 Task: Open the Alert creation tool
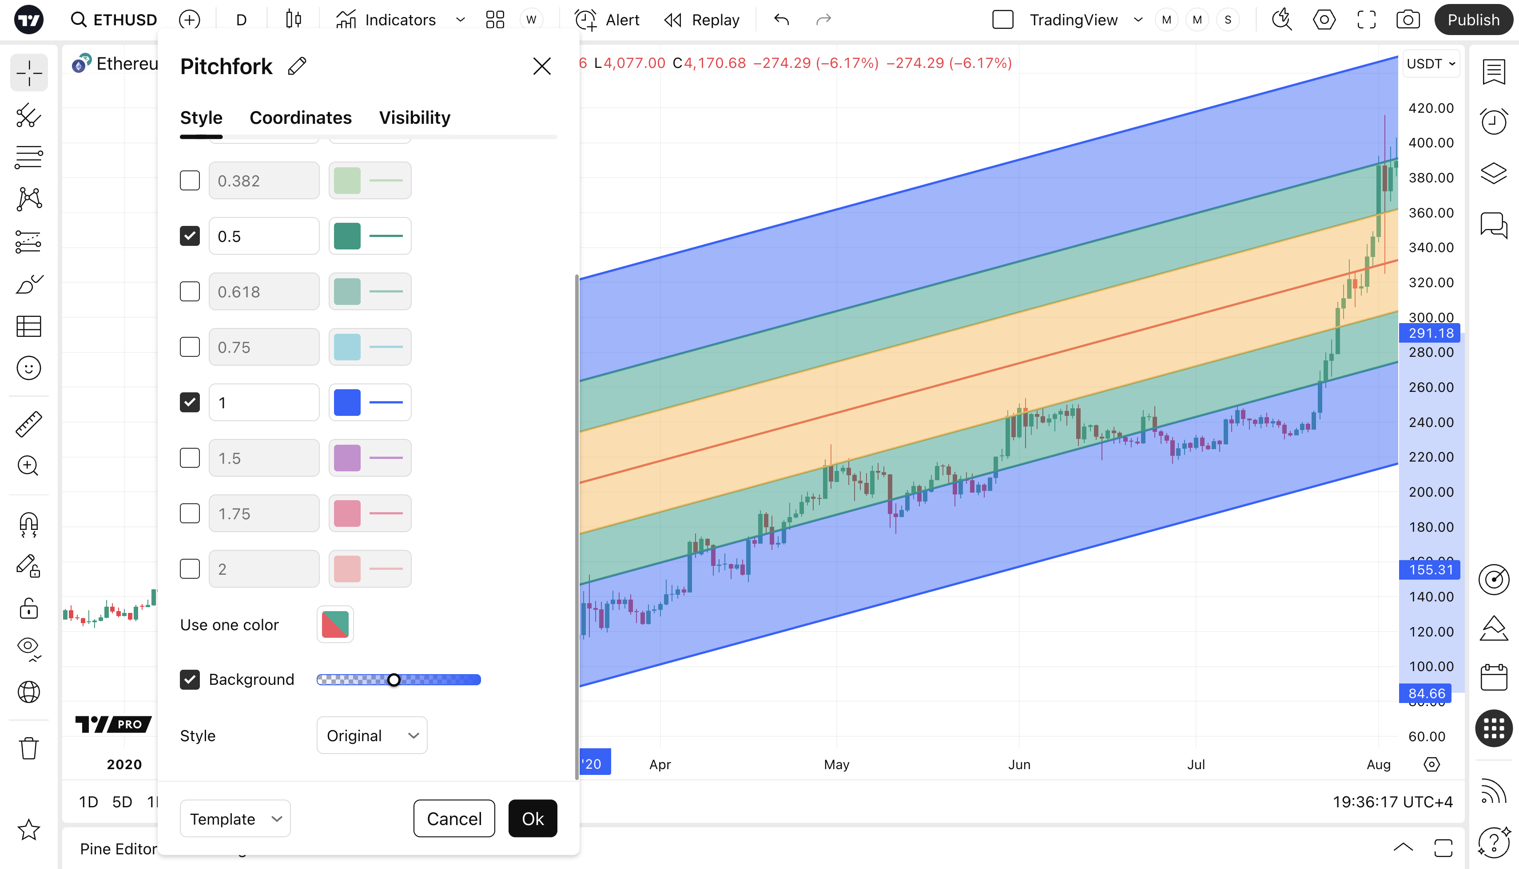click(607, 20)
